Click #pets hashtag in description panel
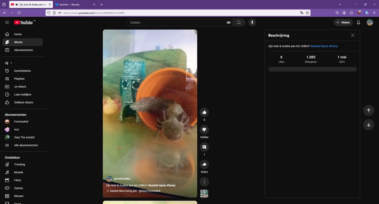 tap(325, 46)
